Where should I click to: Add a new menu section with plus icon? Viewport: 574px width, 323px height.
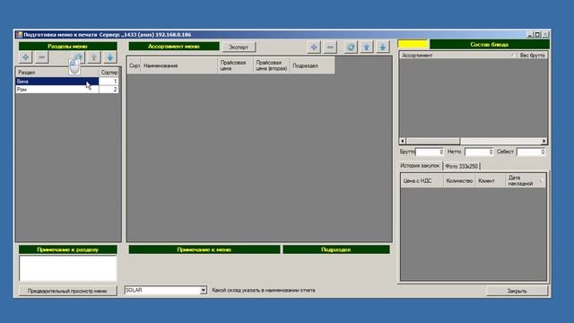pos(25,57)
